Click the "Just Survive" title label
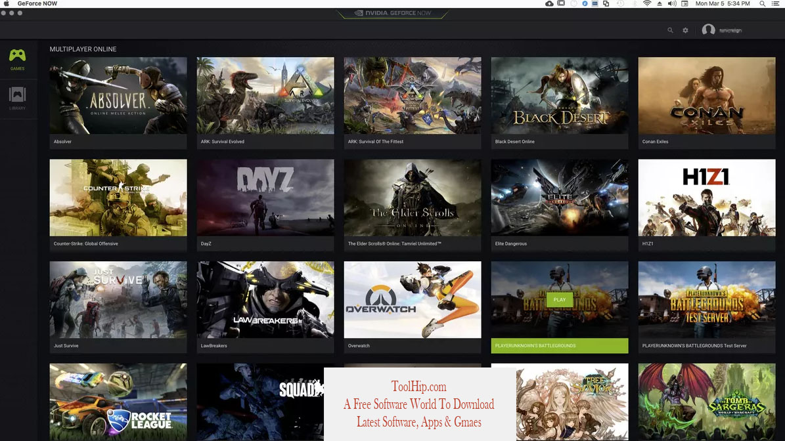 pos(66,345)
